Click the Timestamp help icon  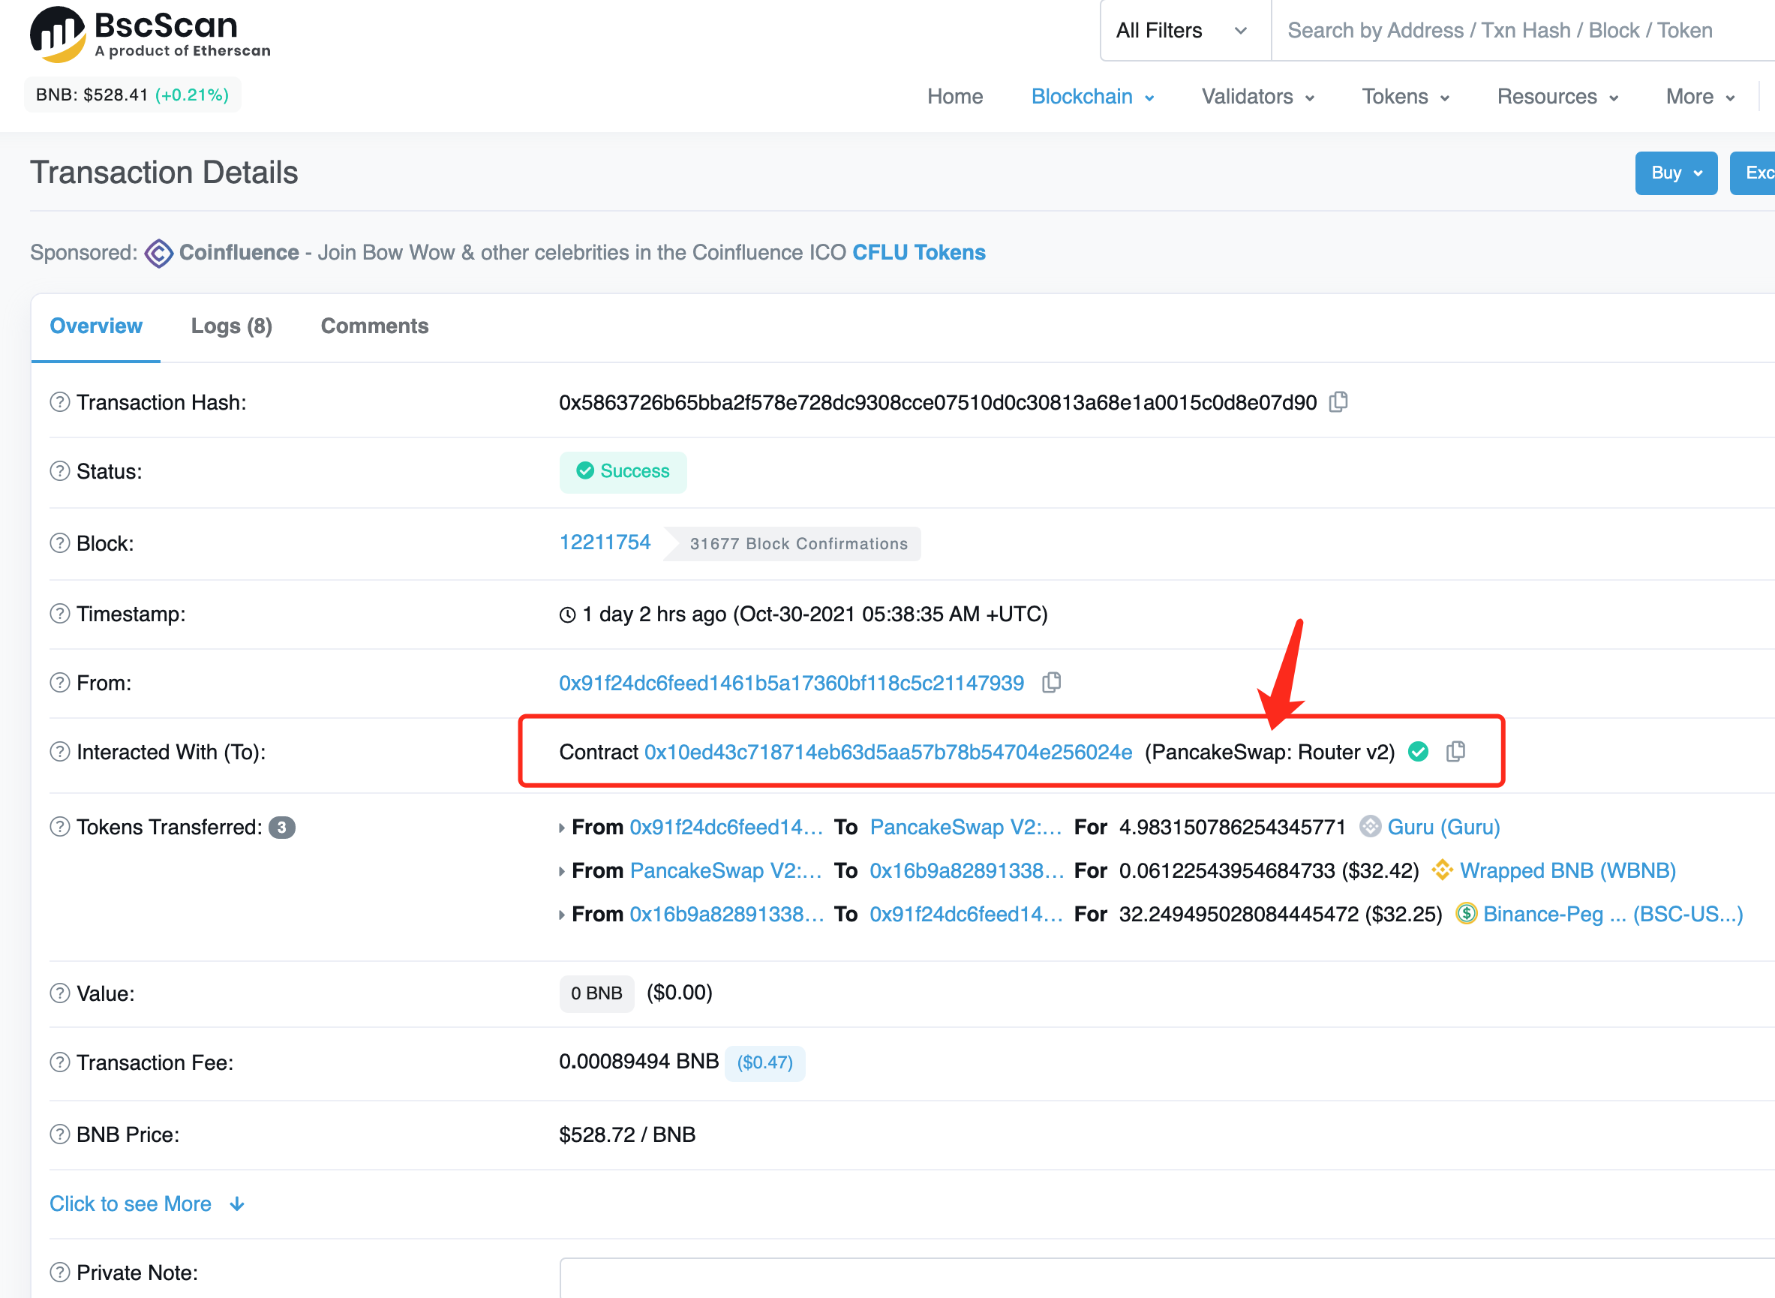tap(60, 614)
